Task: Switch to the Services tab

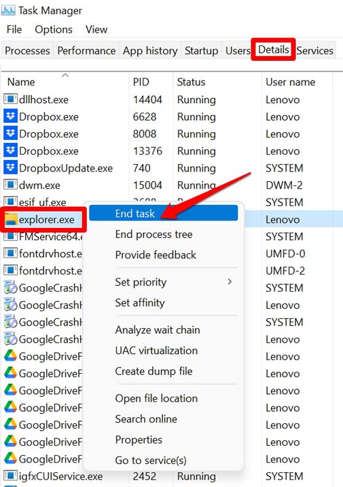Action: pos(314,51)
